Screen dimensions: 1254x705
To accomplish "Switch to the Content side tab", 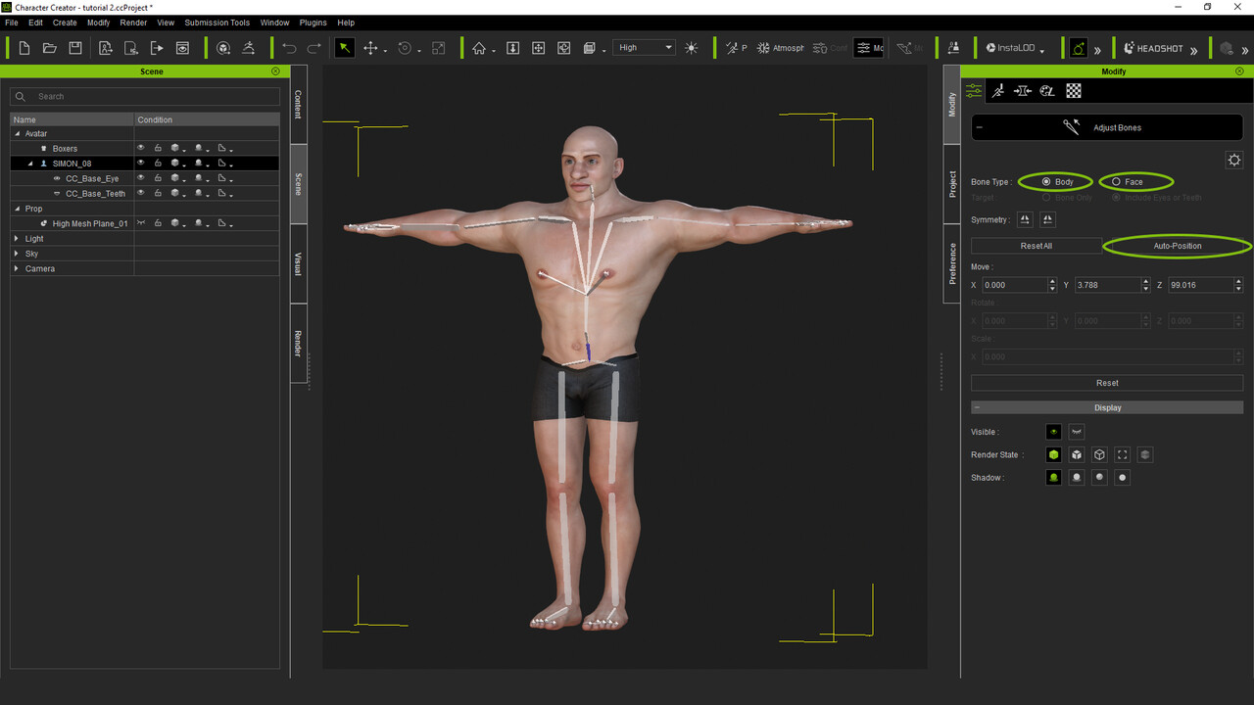I will (x=299, y=105).
